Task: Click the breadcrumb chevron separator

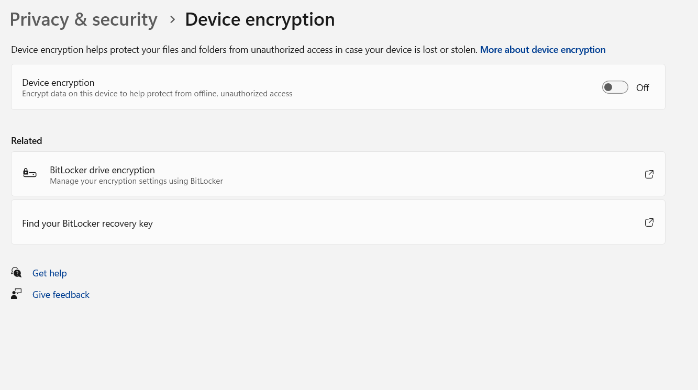Action: point(172,19)
